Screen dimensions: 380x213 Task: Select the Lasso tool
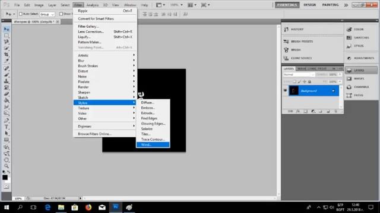point(7,42)
